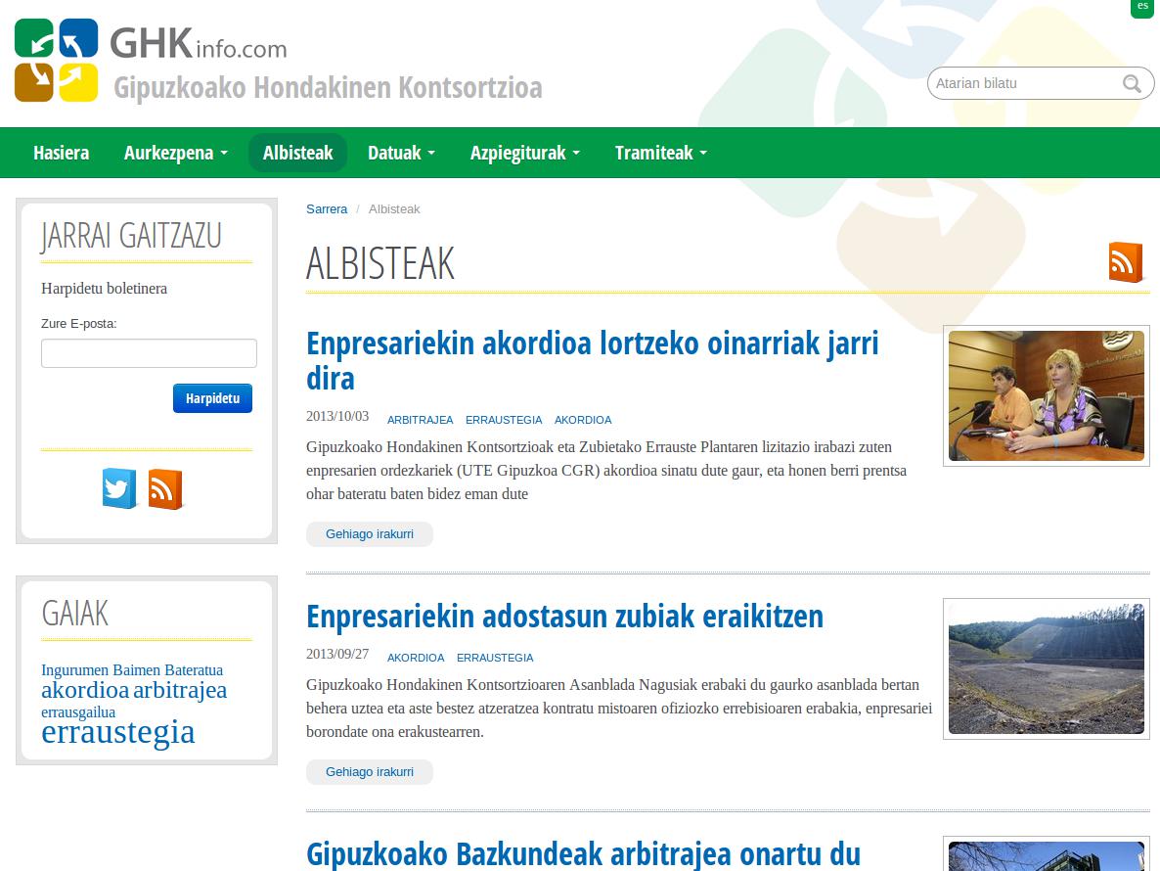Open the press conference photo thumbnail

(x=1046, y=395)
